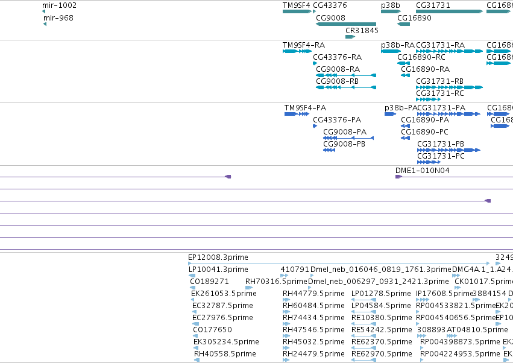The image size is (513, 363).
Task: Click the CG16890 gene label
Action: coord(414,17)
